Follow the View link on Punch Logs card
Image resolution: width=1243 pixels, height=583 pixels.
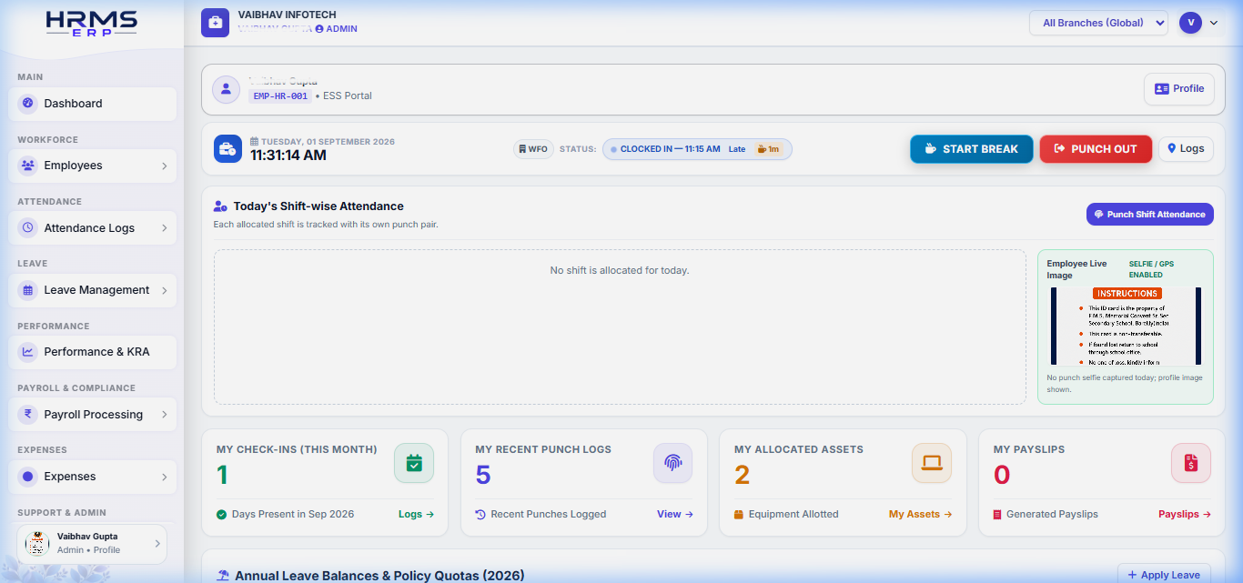pyautogui.click(x=675, y=515)
